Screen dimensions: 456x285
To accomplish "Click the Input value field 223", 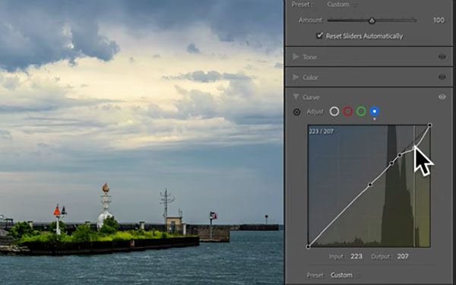I will coord(356,256).
